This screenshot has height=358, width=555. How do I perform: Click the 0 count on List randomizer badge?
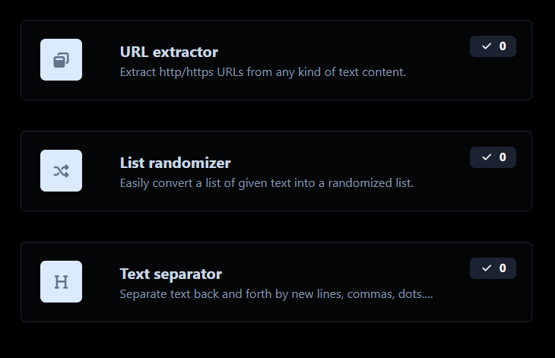tap(503, 157)
